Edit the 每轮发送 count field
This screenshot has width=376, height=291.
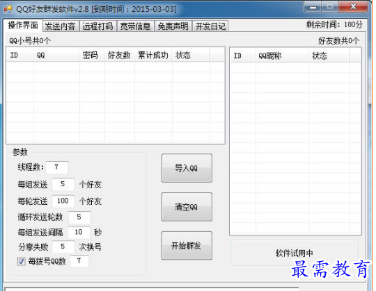tap(63, 201)
